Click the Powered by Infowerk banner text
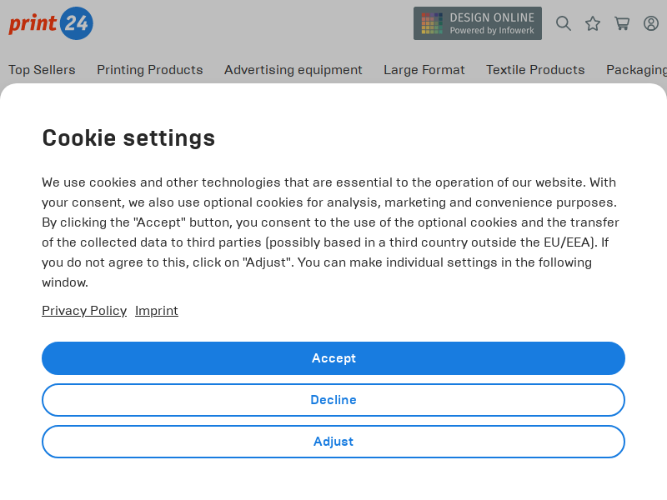The width and height of the screenshot is (667, 500). (492, 31)
